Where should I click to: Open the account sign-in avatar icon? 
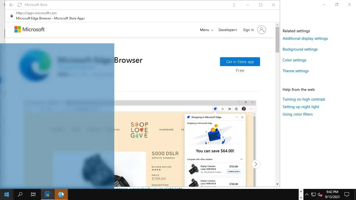262,30
